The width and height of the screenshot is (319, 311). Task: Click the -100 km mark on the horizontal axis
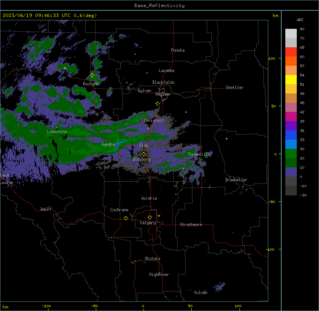coord(46,306)
